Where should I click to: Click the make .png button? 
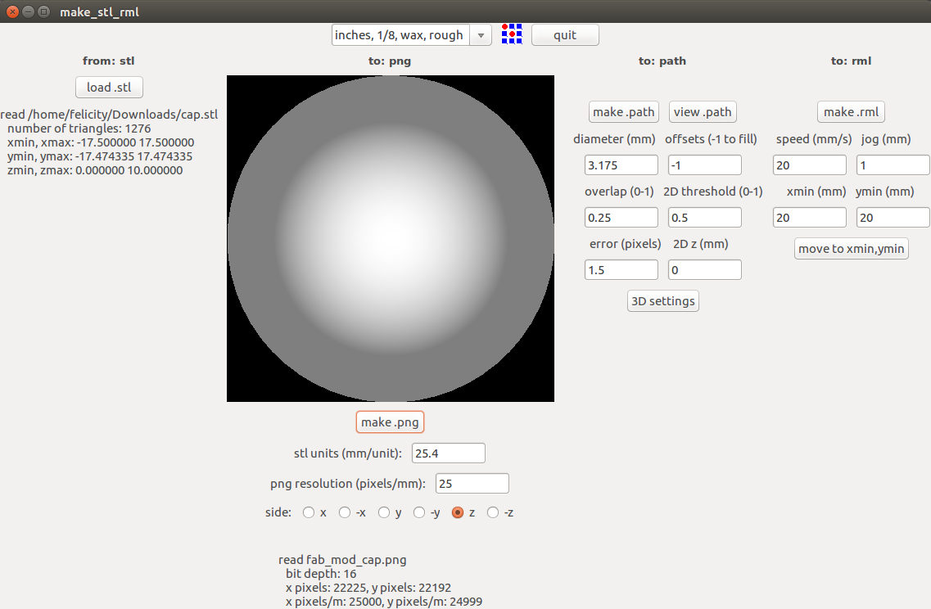pyautogui.click(x=390, y=422)
